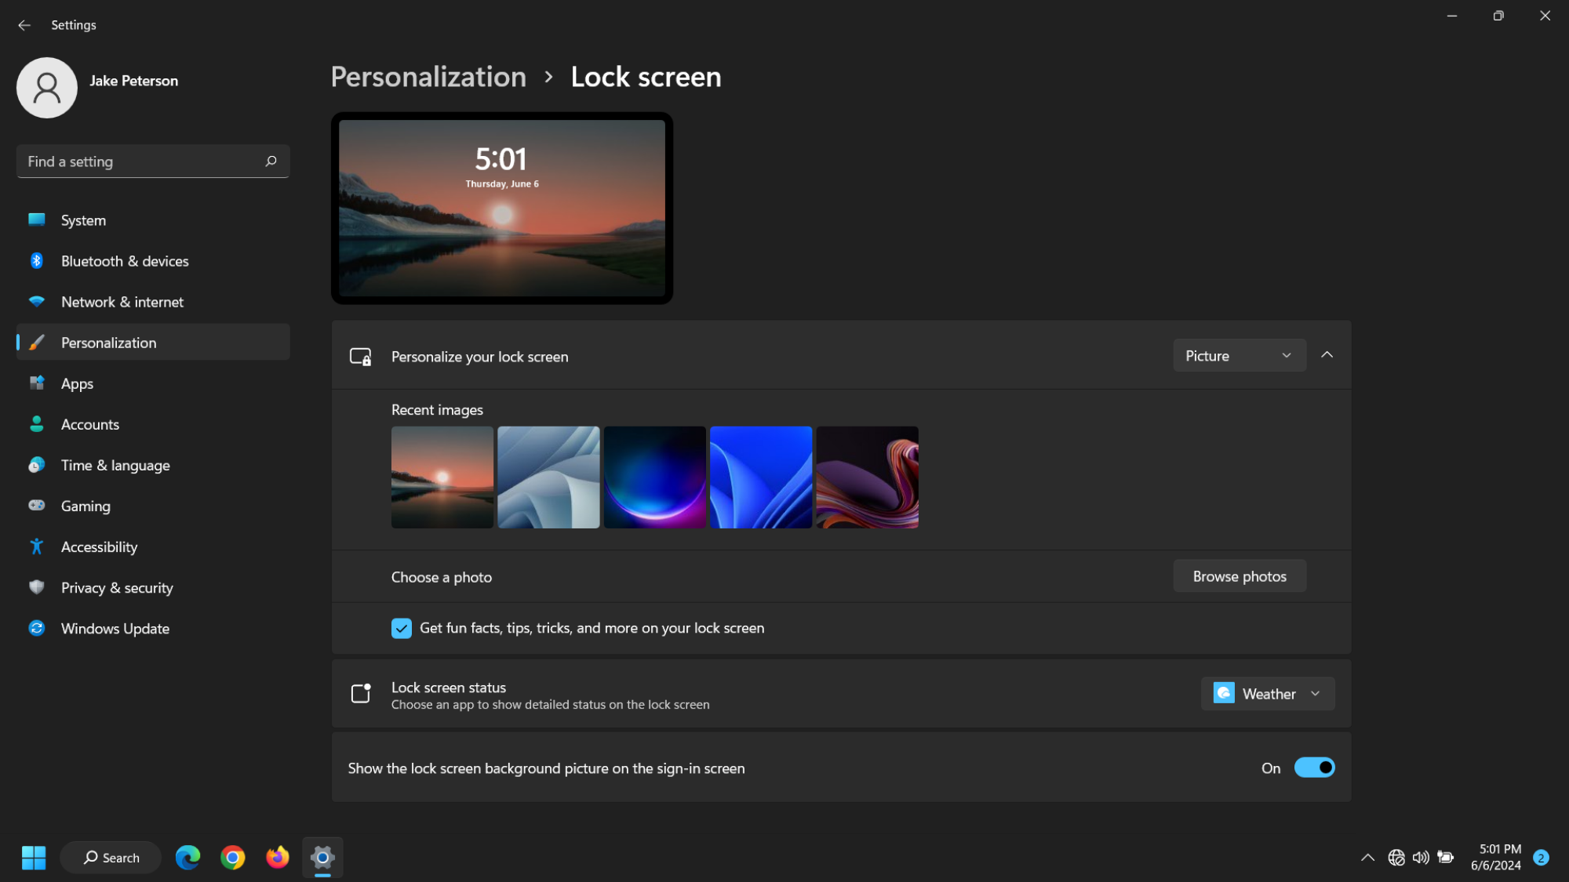Click Browse photos button

[x=1240, y=576]
